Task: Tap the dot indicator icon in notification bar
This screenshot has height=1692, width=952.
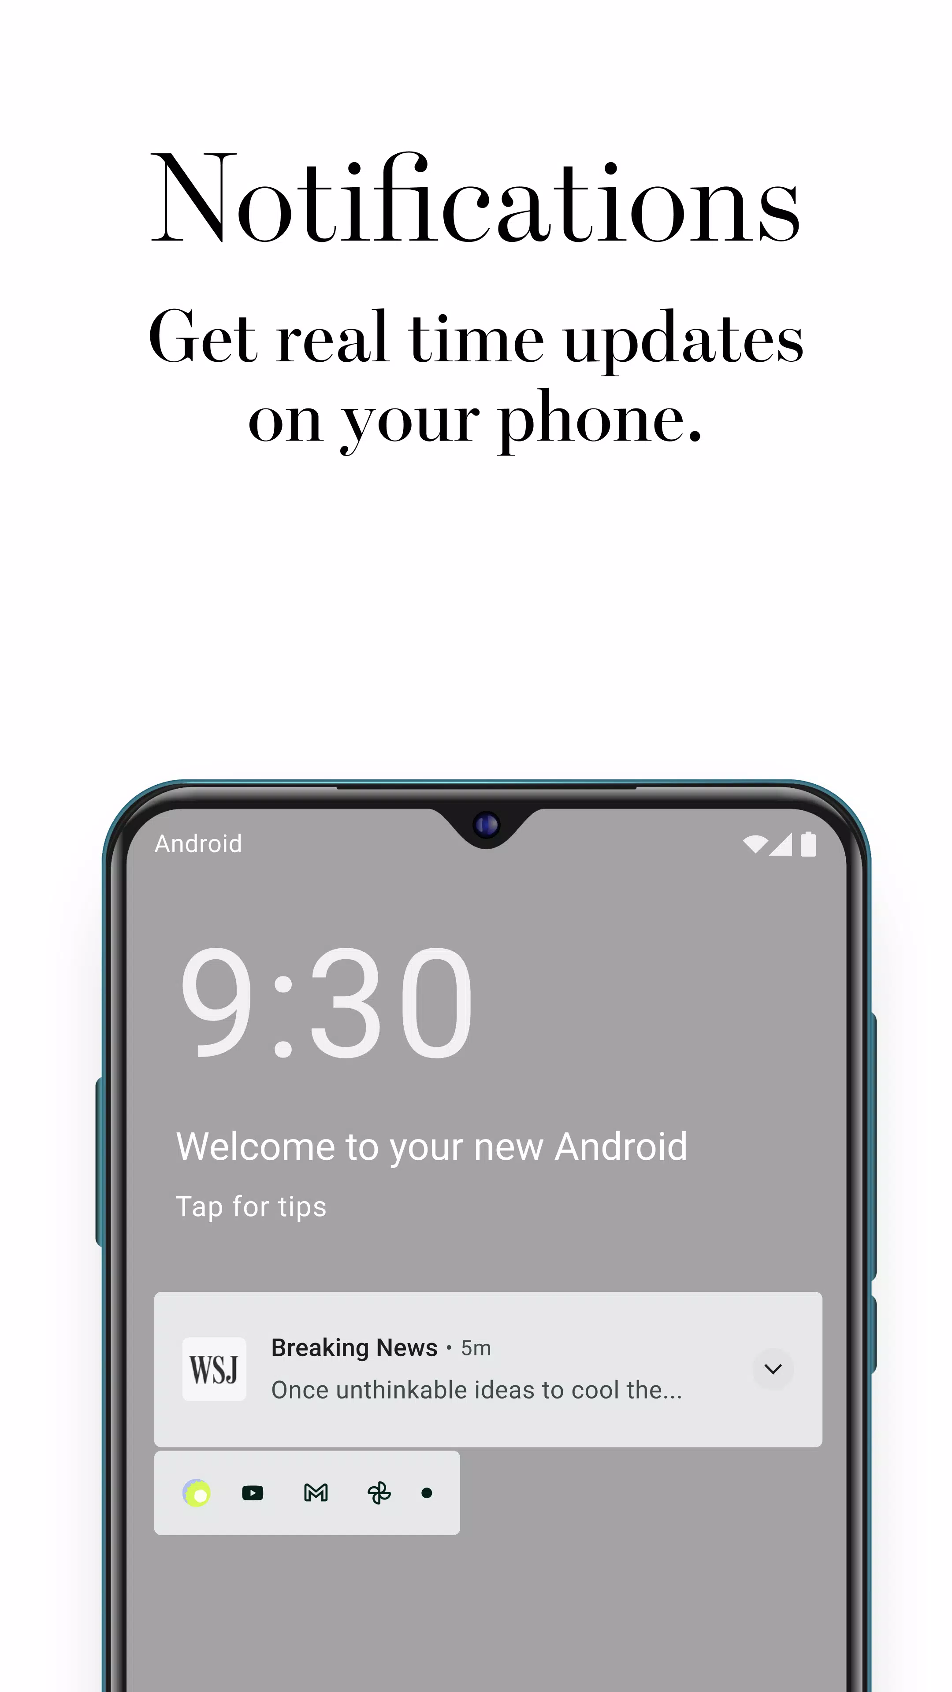Action: tap(428, 1492)
